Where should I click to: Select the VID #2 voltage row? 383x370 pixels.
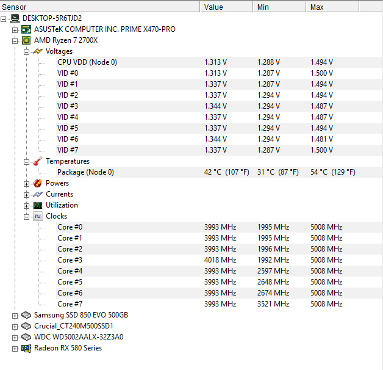220,95
